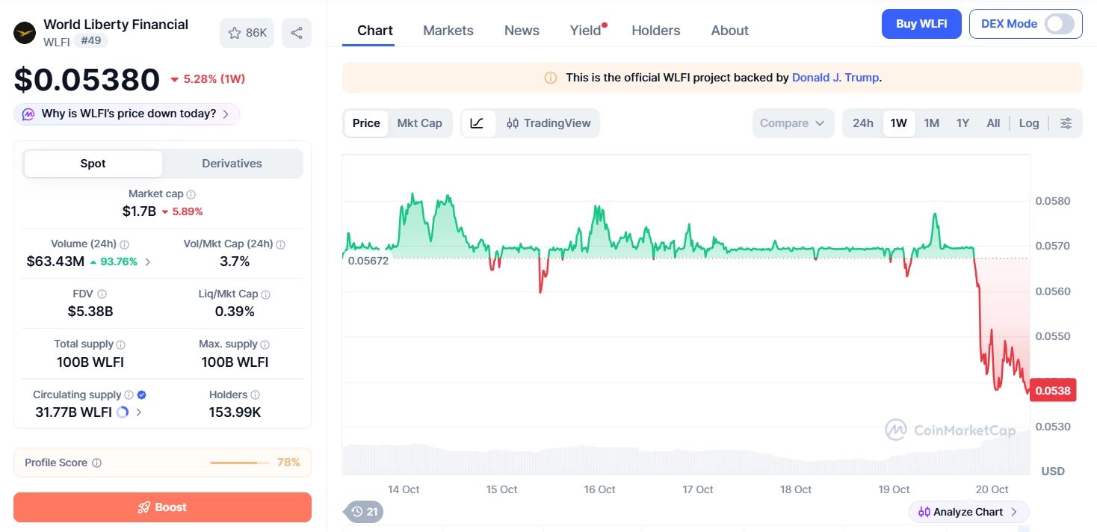Open the Donald J. Trump link

point(835,78)
